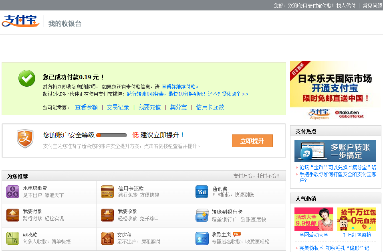Screen dimensions: 383x252
Task: Select the 我要付款 pay icon
Action: (13, 215)
